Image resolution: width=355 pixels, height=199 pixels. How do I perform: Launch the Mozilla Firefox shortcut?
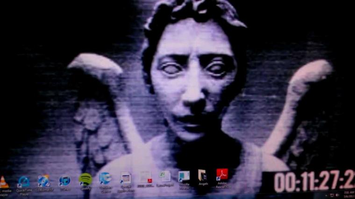[184, 176]
